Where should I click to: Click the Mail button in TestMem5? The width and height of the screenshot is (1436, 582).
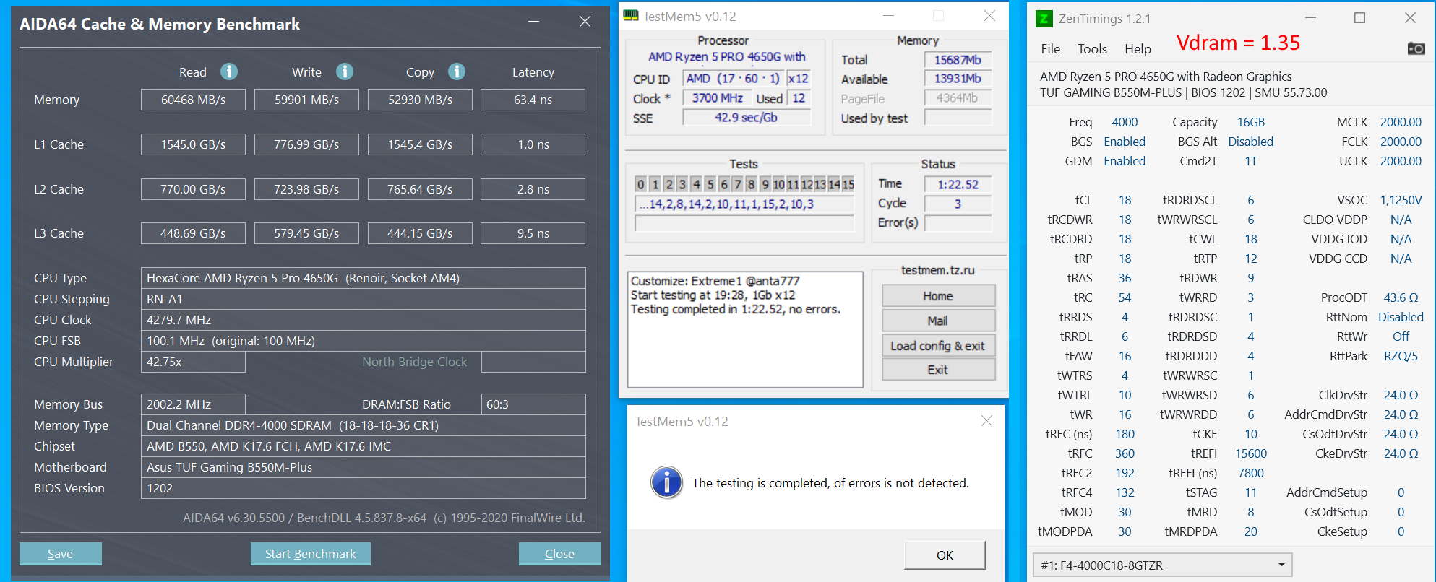coord(938,321)
